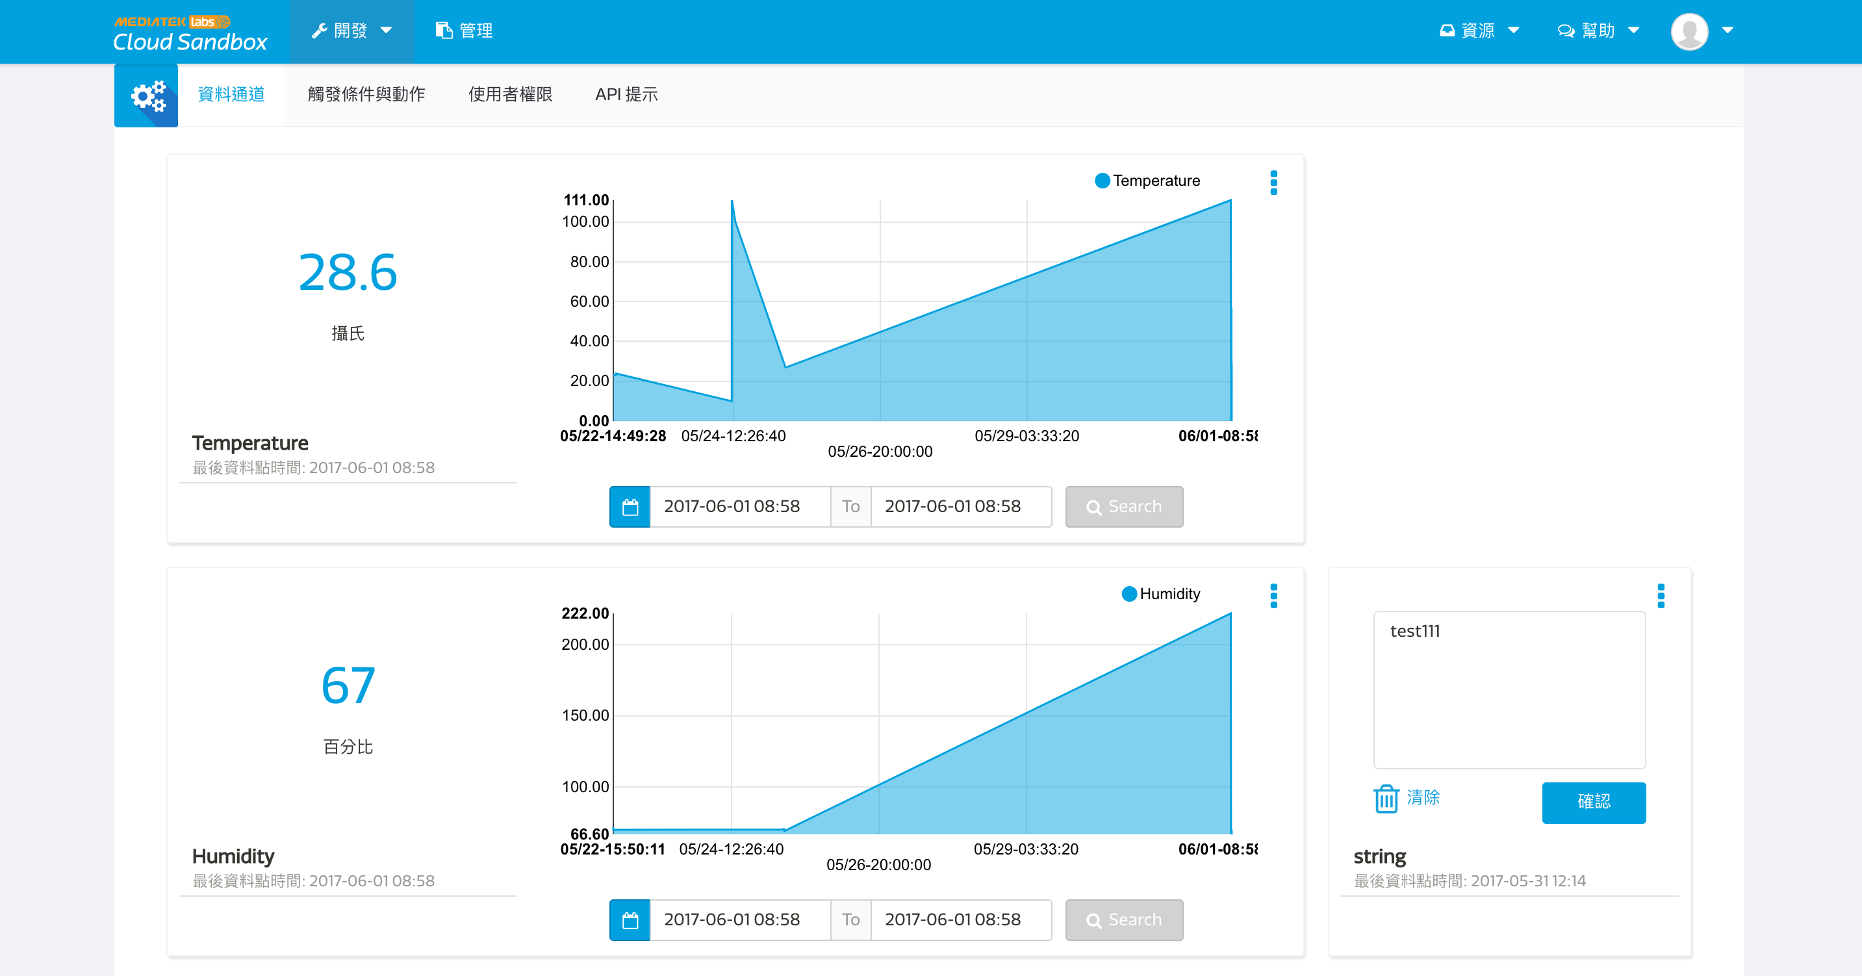This screenshot has height=976, width=1862.
Task: Expand the 開發 dropdown menu
Action: pyautogui.click(x=352, y=31)
